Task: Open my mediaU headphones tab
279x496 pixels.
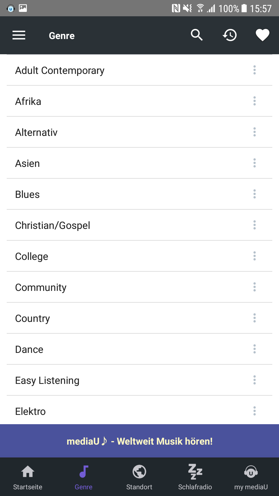Action: click(x=251, y=477)
